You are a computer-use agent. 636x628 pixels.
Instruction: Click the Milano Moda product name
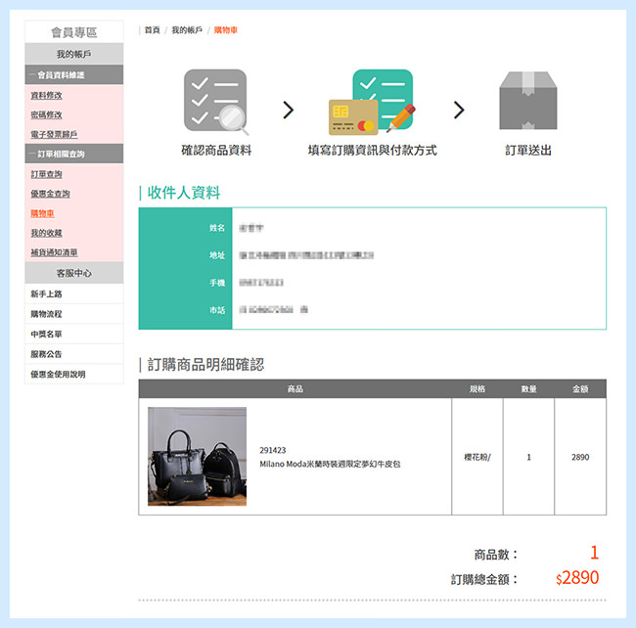coord(330,464)
